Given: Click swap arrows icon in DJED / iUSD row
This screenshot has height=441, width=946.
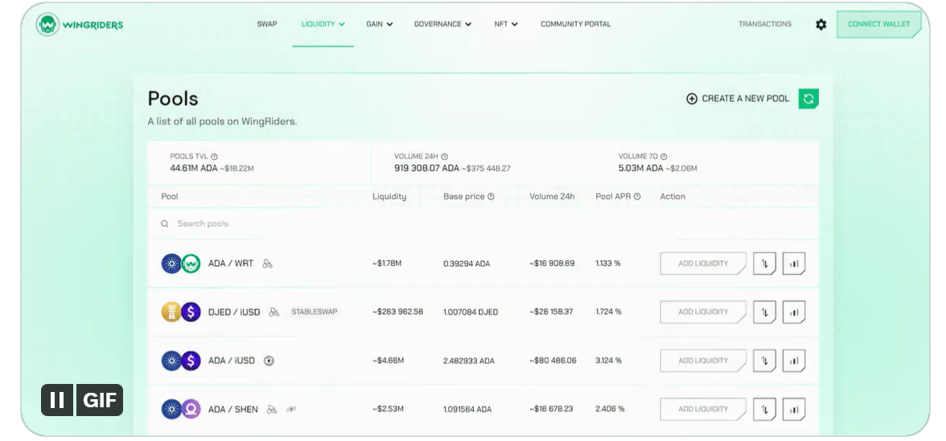Looking at the screenshot, I should point(764,312).
